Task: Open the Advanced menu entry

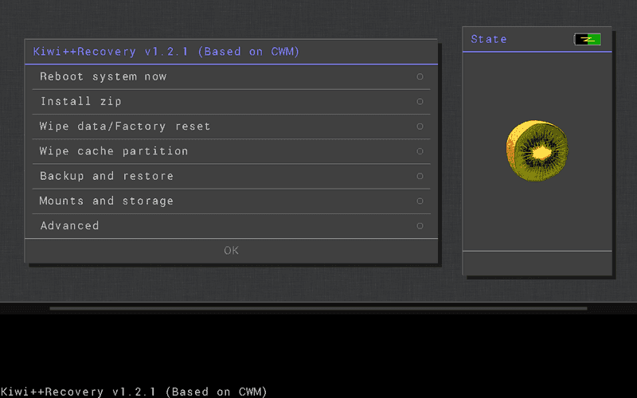Action: pyautogui.click(x=231, y=226)
